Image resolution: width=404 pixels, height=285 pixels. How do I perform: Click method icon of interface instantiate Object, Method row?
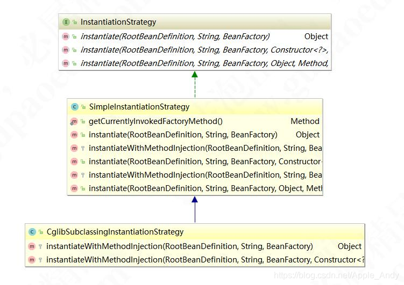coord(66,63)
